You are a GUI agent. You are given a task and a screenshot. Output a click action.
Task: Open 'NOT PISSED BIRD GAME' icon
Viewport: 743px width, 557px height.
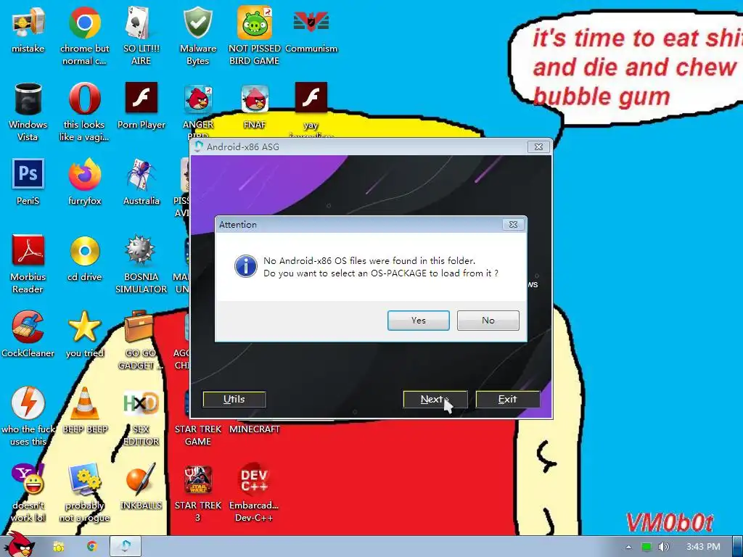(x=255, y=36)
